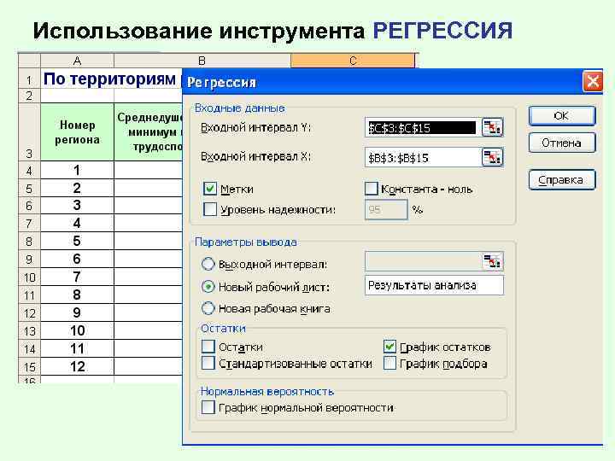Click cell with region number 9
Viewport: 615px width, 461px height.
pos(77,312)
